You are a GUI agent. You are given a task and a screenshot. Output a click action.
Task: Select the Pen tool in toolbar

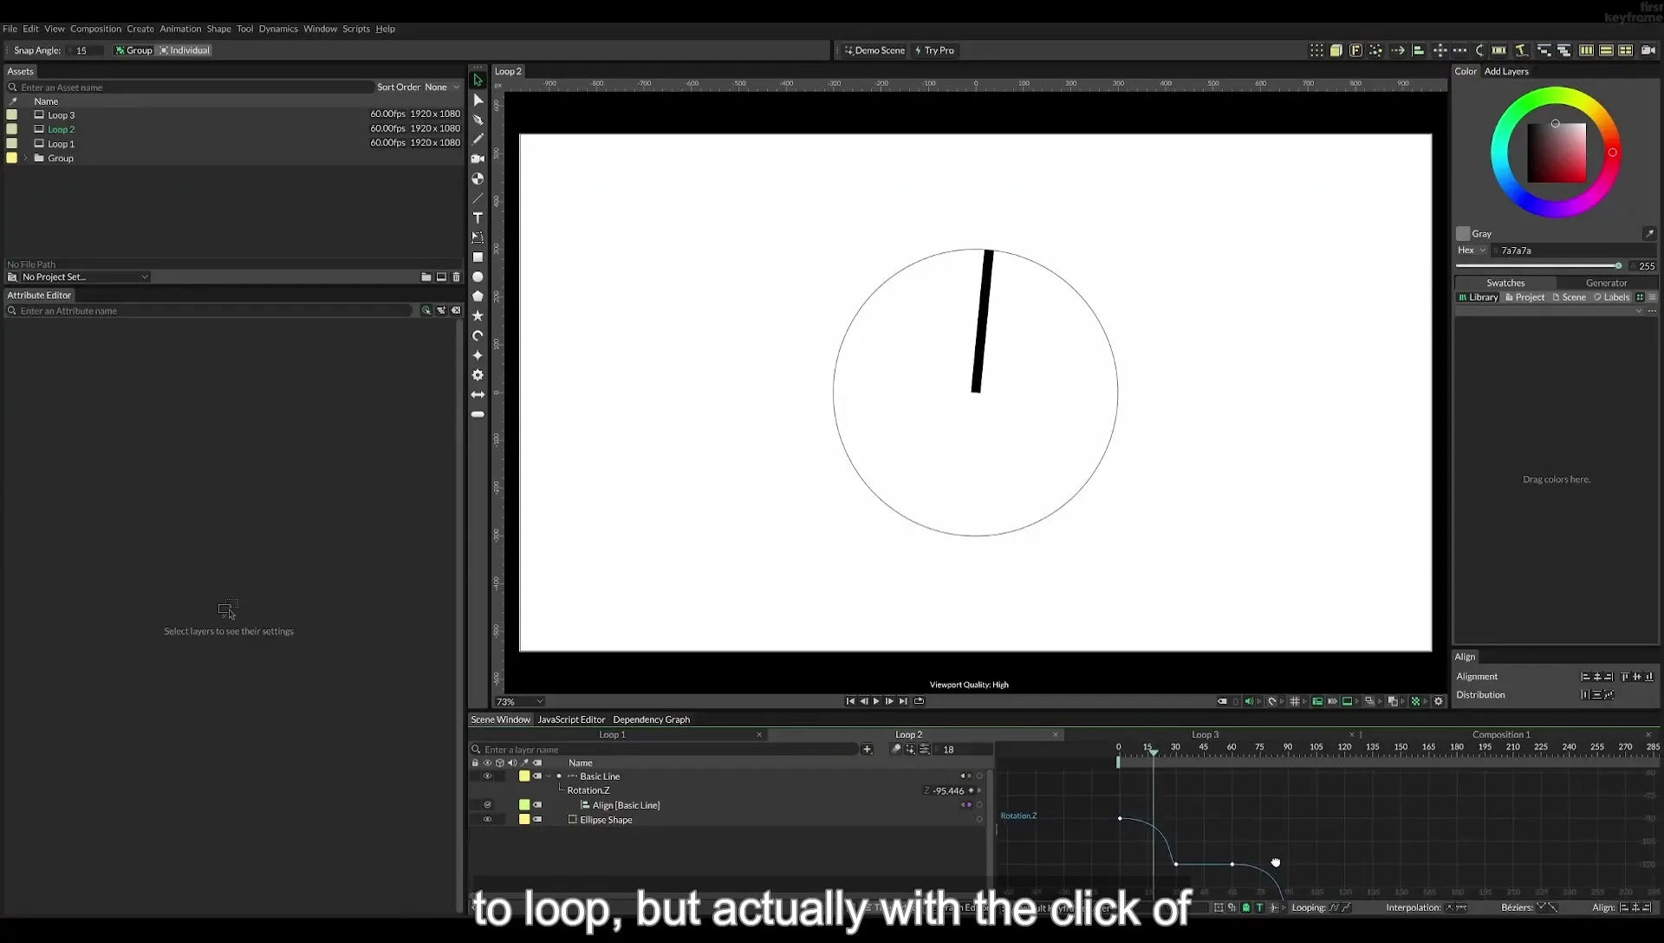478,120
